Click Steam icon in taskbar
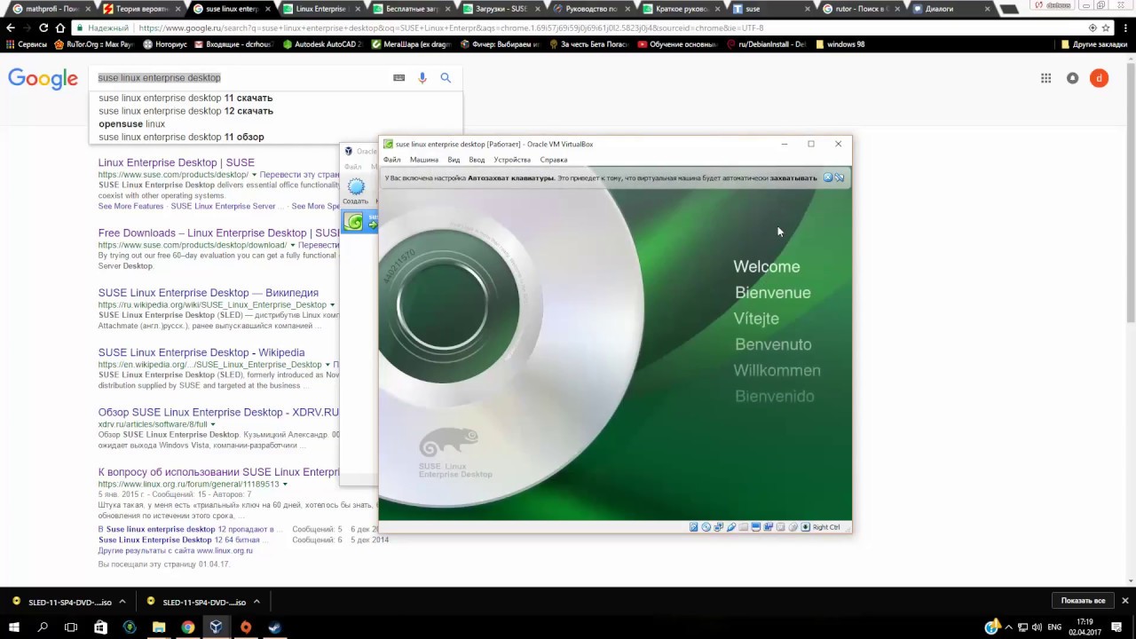The height and width of the screenshot is (639, 1136). (274, 627)
